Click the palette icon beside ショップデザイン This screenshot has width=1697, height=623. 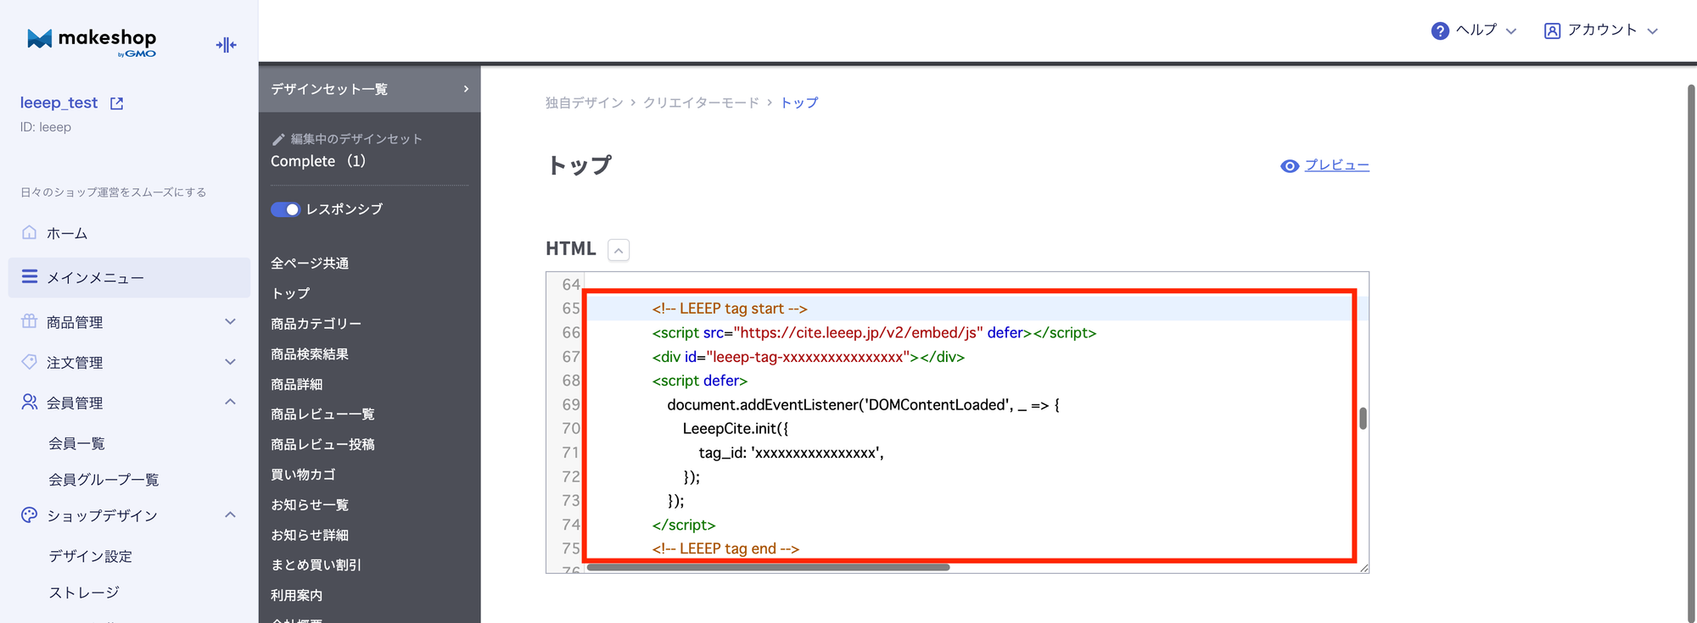30,515
